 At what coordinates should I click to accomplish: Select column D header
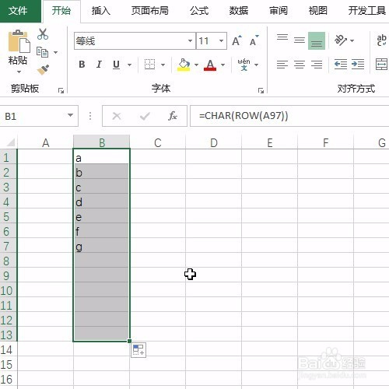tap(214, 142)
